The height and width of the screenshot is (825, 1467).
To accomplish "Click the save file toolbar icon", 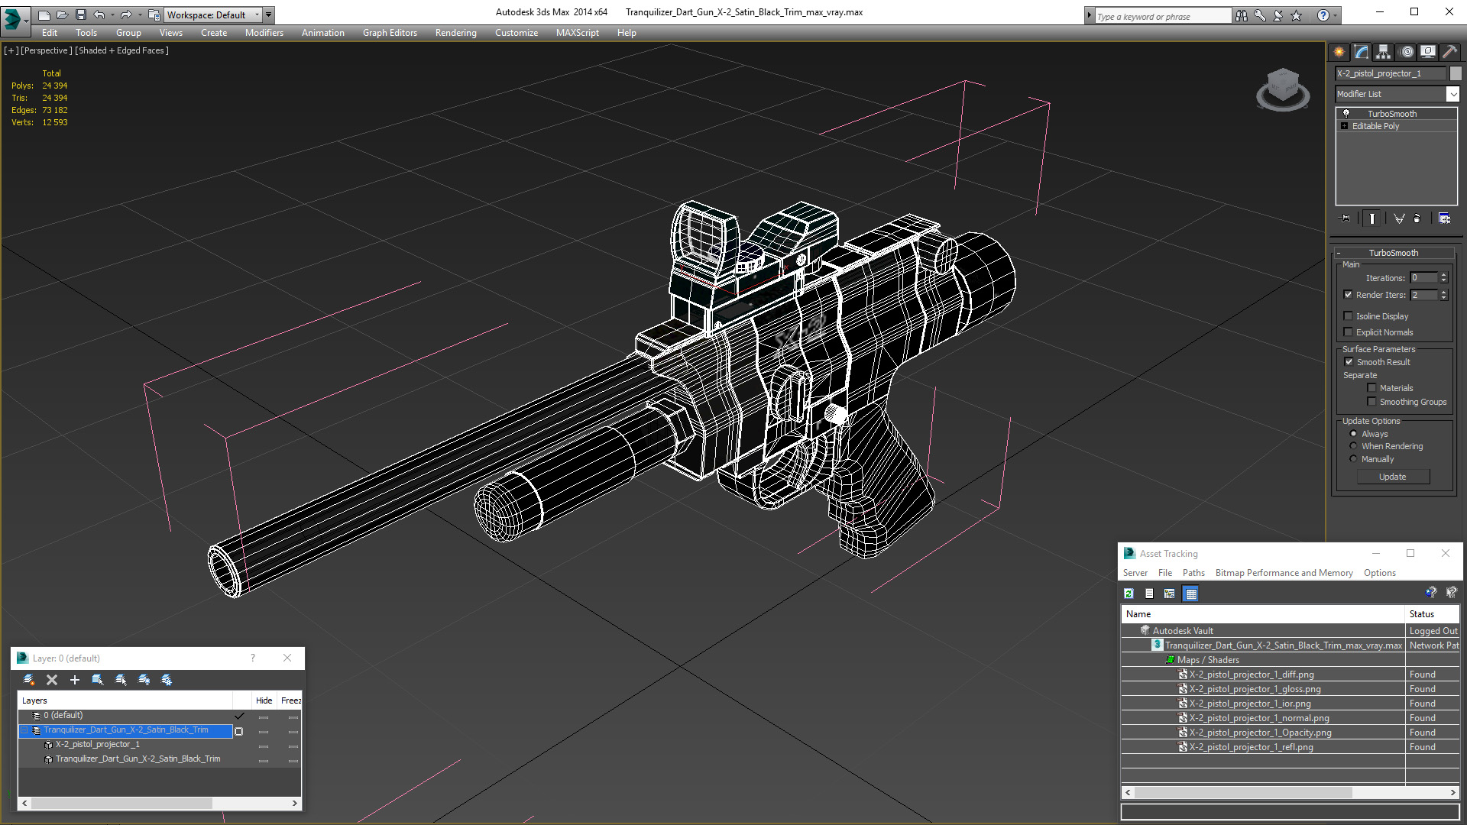I will 81,15.
